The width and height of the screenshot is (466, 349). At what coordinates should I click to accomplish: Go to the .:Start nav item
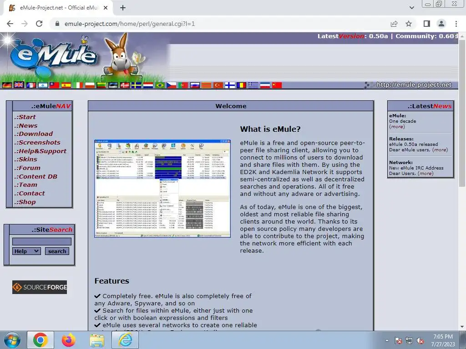(25, 117)
